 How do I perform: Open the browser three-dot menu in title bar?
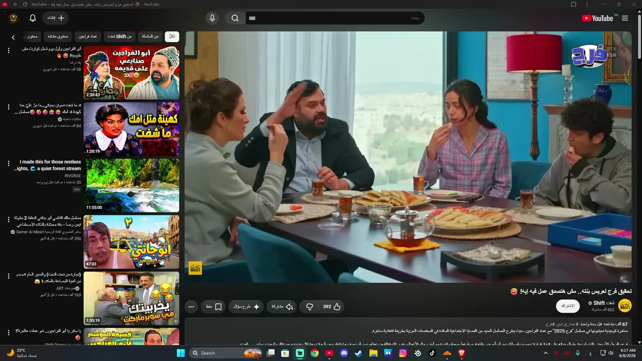(x=587, y=5)
